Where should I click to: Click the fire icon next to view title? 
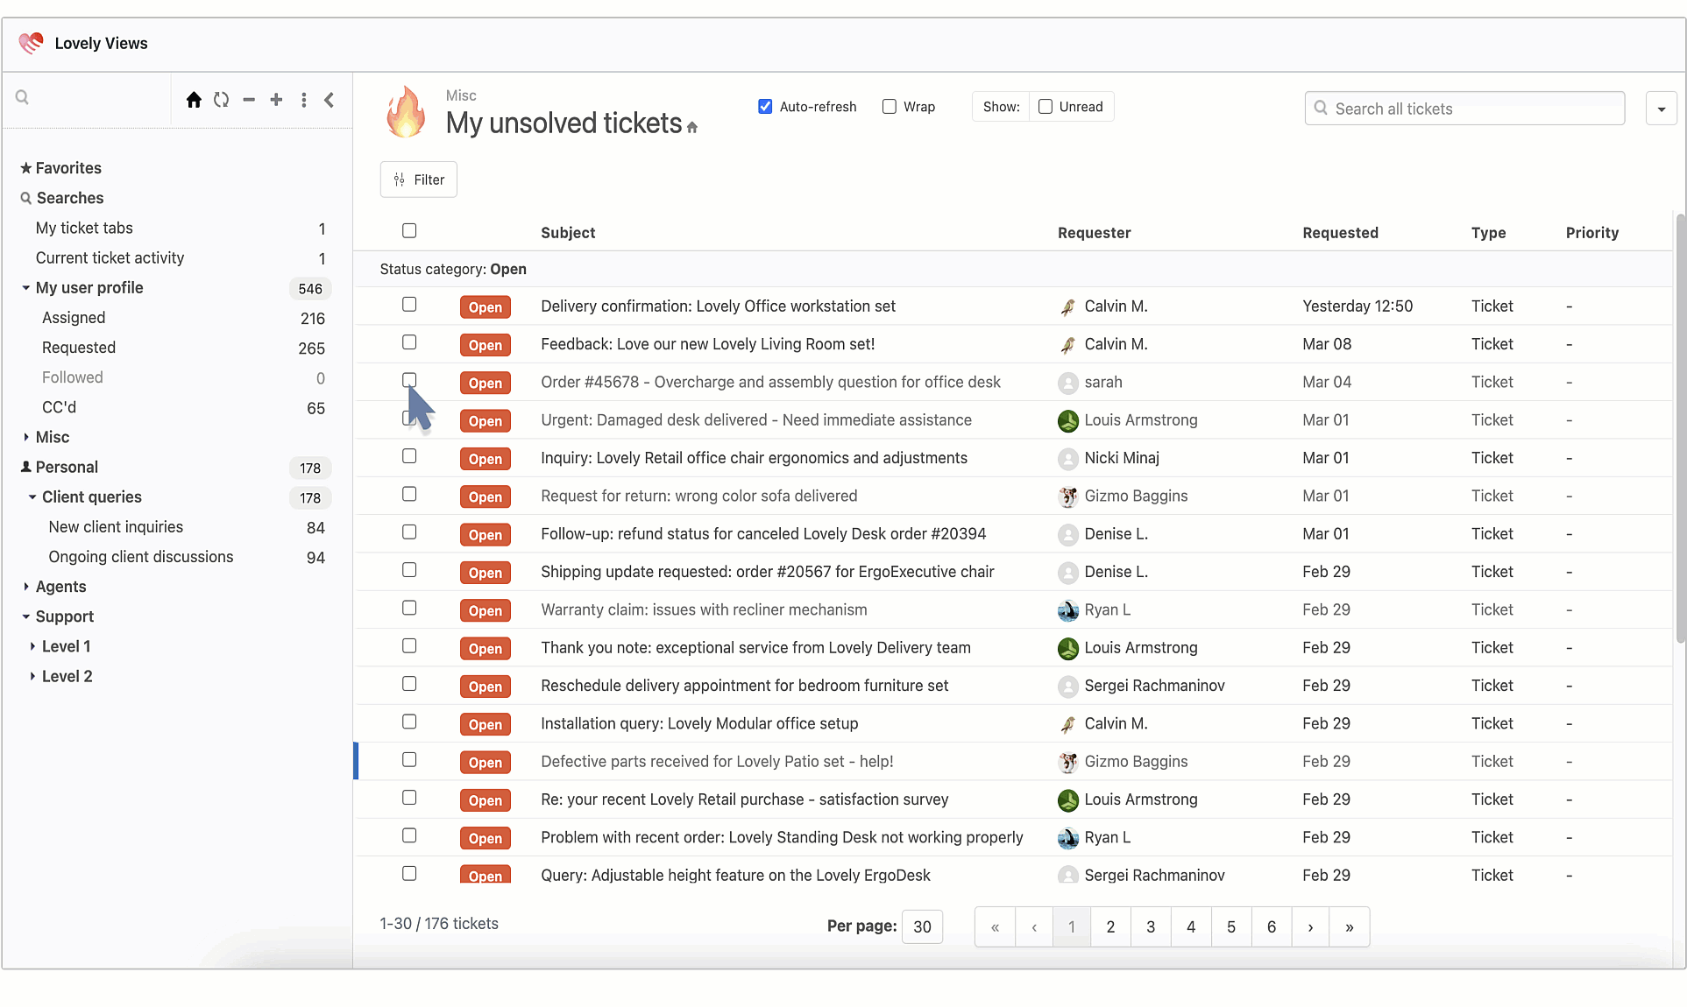click(406, 112)
